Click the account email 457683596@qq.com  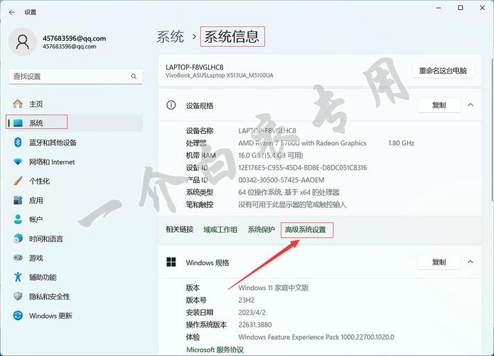click(74, 38)
